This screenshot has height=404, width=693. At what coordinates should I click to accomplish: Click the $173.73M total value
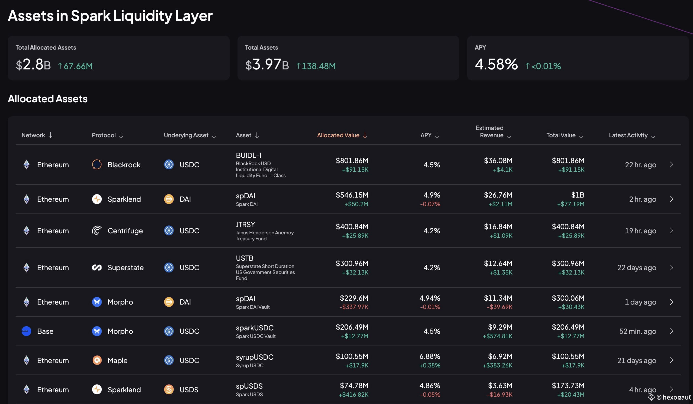[x=568, y=385]
